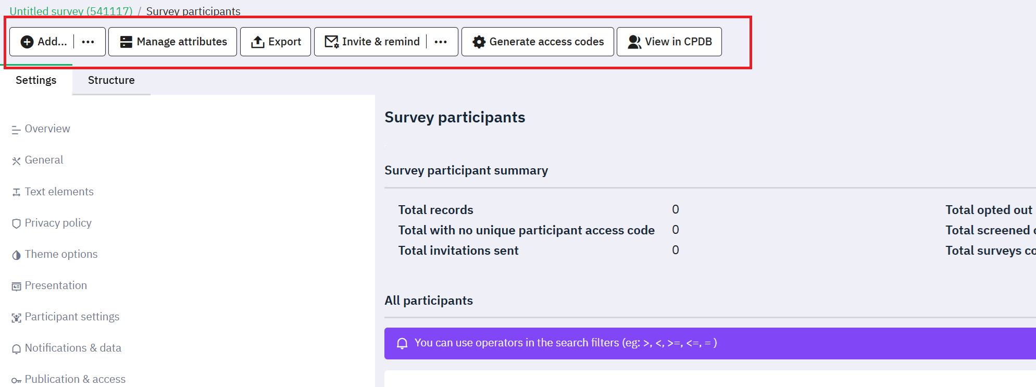Expand the Invite & remind three-dot menu
This screenshot has width=1036, height=387.
click(x=441, y=42)
